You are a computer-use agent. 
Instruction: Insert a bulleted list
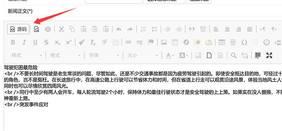pos(154,29)
